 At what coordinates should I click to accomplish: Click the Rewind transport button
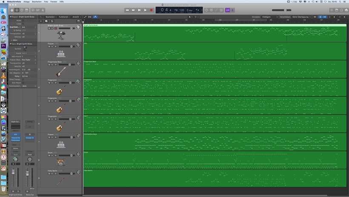tap(127, 10)
